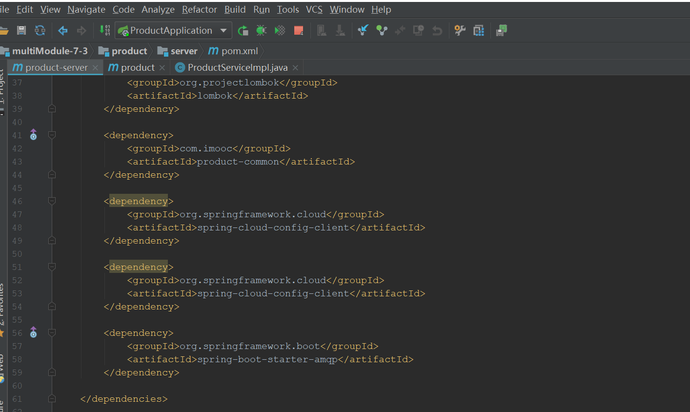690x412 pixels.
Task: Click the product breadcrumb folder
Action: tap(123, 51)
